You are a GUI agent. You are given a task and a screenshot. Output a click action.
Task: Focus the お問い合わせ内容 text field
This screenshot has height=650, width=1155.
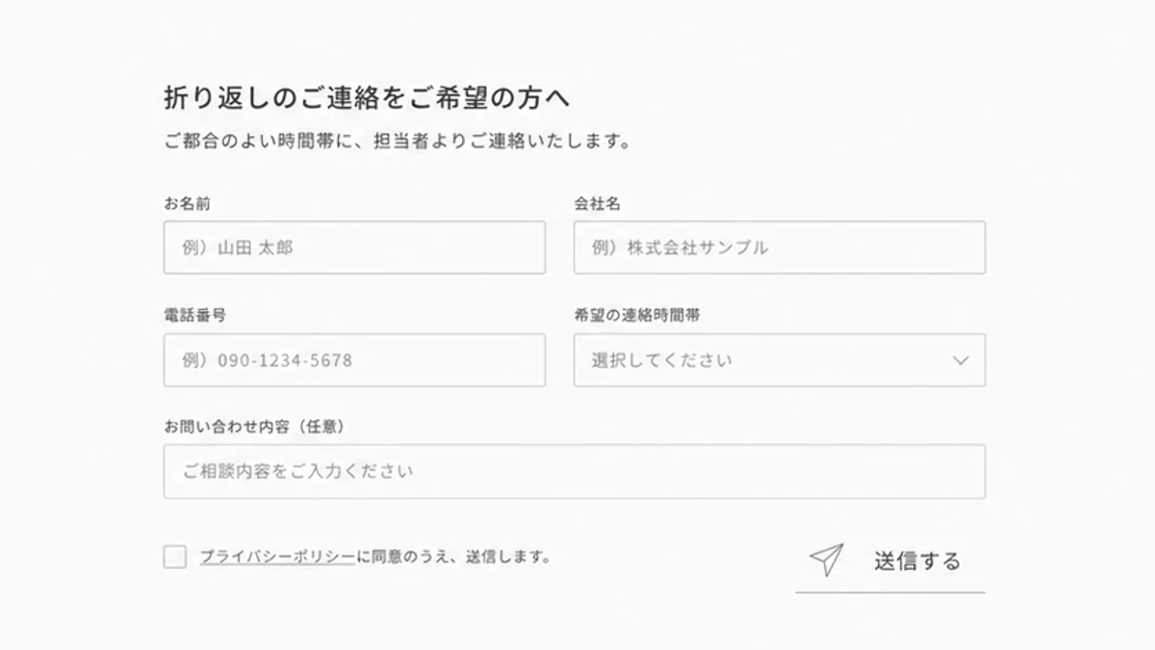pyautogui.click(x=575, y=471)
